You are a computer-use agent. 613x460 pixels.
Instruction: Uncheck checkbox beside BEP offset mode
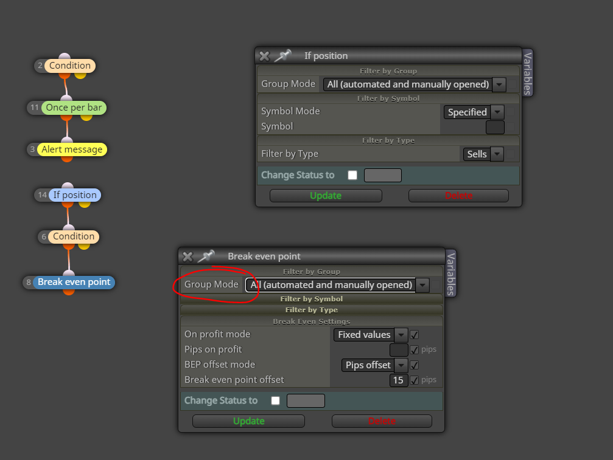pos(415,365)
